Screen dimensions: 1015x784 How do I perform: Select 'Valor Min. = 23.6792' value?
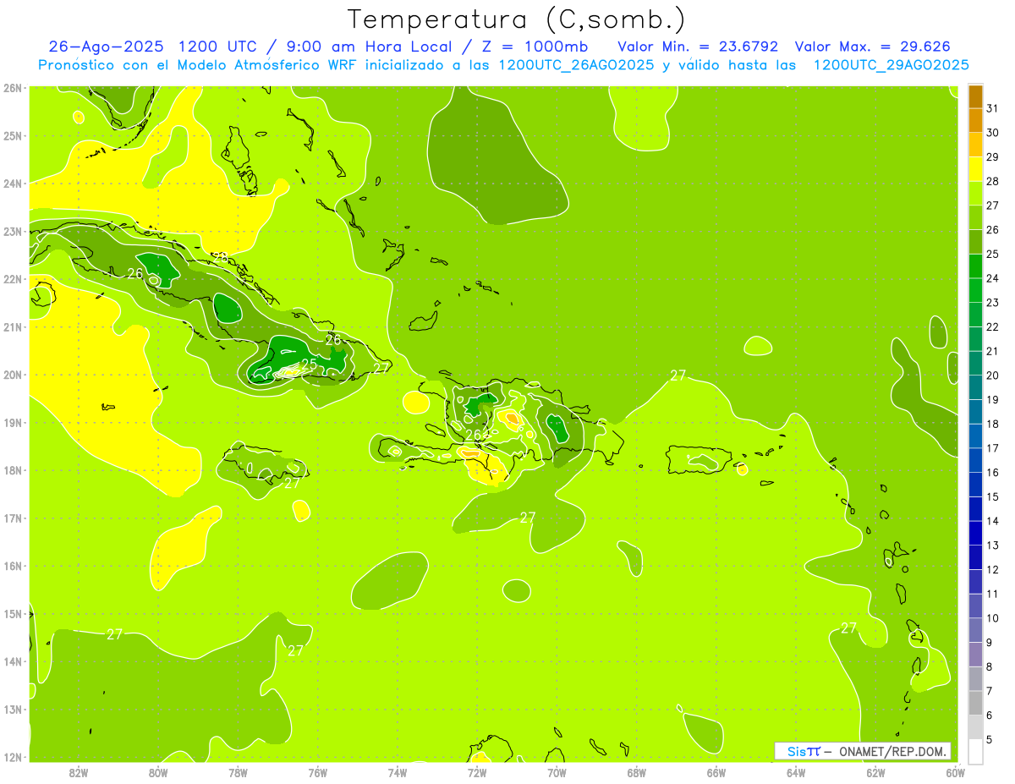(698, 47)
